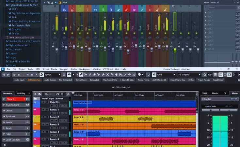Switch to the Visibility tab
Viewport: 240px width, 147px height.
(21, 93)
